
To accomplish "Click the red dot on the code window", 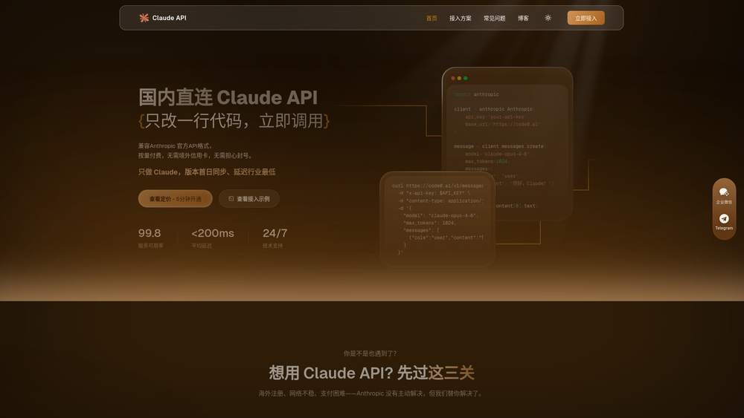I will pyautogui.click(x=453, y=78).
